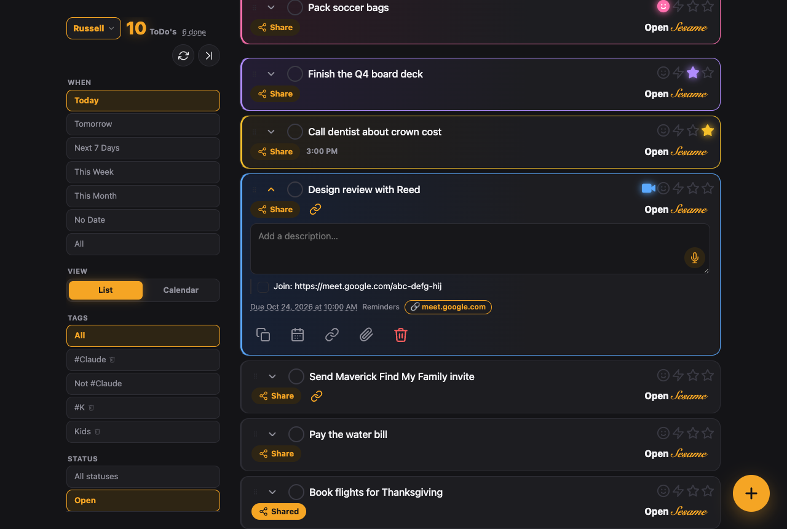Open the Russell user dropdown
This screenshot has width=787, height=529.
(93, 28)
